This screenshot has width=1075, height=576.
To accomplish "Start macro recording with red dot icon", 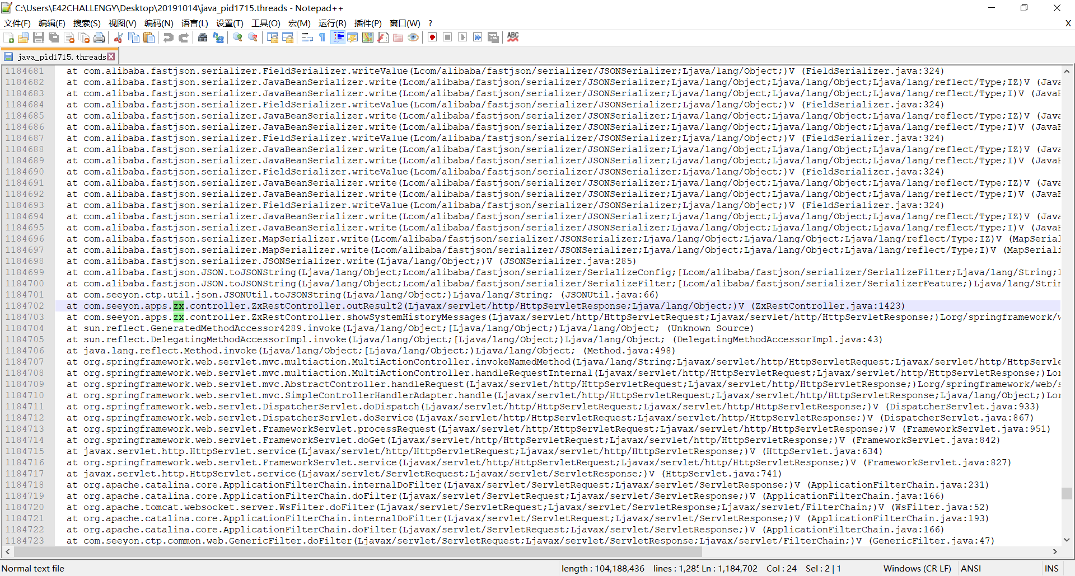I will [432, 37].
